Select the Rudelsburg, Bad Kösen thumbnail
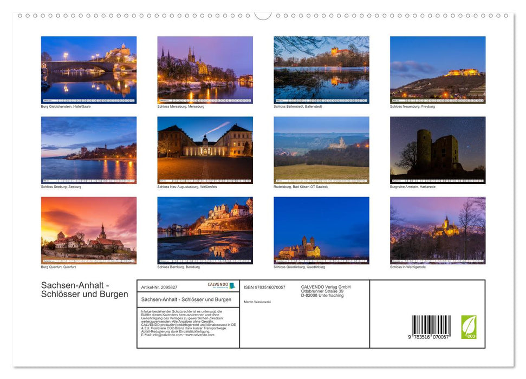This screenshot has height=379, width=526. [x=321, y=150]
